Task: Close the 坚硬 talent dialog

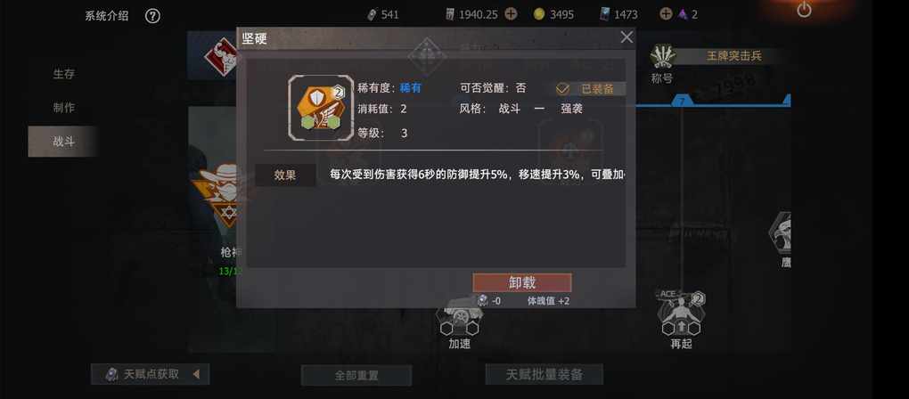Action: tap(626, 37)
